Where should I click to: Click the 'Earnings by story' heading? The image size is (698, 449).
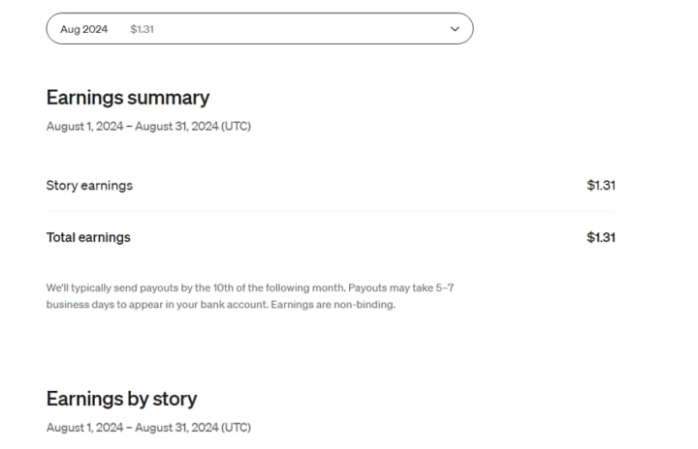[x=121, y=399]
